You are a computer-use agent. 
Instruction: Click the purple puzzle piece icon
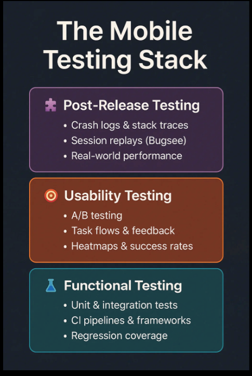pyautogui.click(x=51, y=105)
